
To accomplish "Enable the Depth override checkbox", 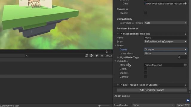I will [x=146, y=69].
